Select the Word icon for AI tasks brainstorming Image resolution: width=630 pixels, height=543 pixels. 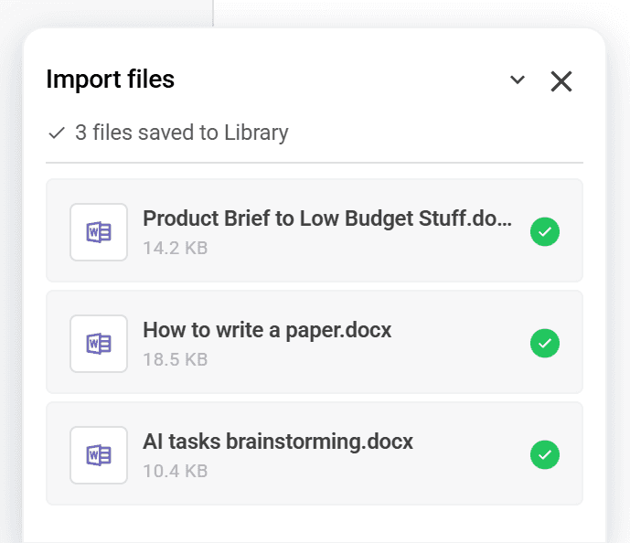click(x=99, y=455)
